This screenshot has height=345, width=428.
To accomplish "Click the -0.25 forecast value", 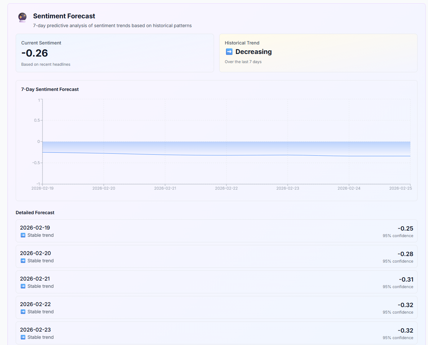I will point(405,229).
